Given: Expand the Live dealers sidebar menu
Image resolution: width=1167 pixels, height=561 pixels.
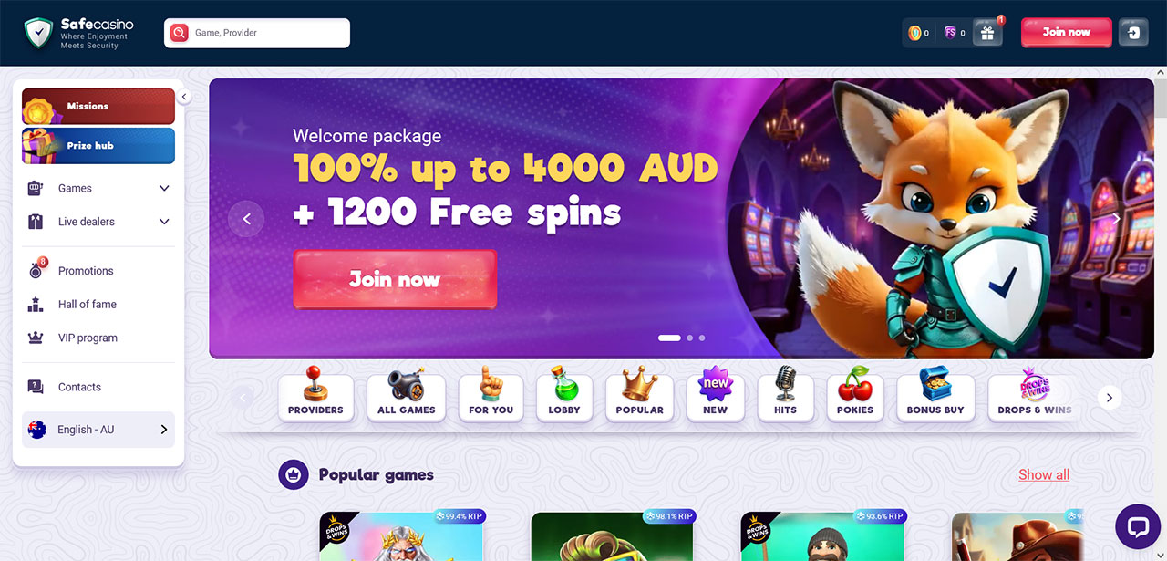Looking at the screenshot, I should [x=98, y=222].
